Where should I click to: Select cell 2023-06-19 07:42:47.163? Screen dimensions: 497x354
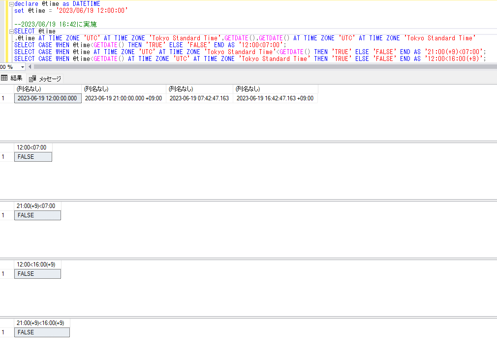[199, 98]
